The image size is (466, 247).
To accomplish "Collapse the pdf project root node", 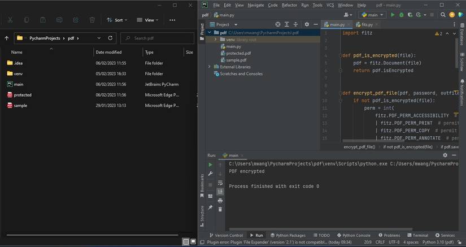I will (x=209, y=33).
